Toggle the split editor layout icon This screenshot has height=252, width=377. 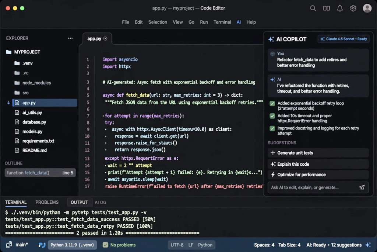[x=326, y=8]
